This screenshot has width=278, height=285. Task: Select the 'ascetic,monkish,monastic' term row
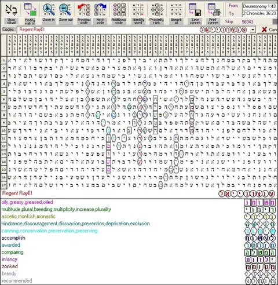pos(28,217)
